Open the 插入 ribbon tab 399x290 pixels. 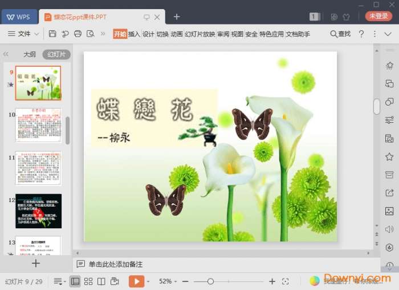(x=134, y=34)
